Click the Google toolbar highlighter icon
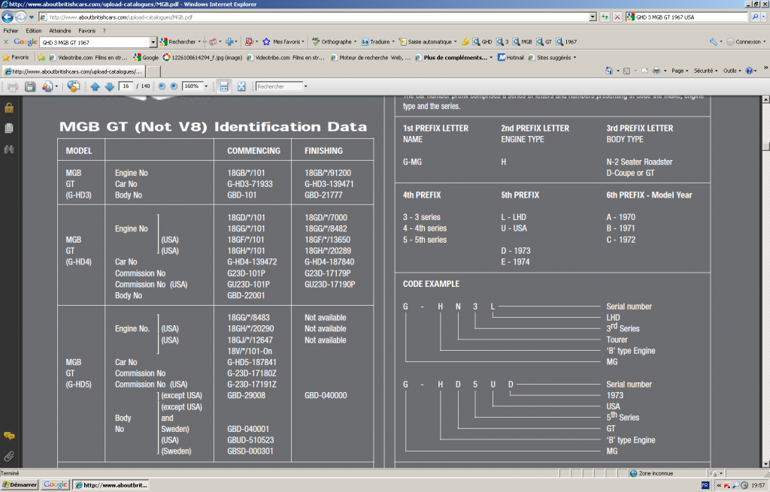Image resolution: width=770 pixels, height=492 pixels. point(465,42)
